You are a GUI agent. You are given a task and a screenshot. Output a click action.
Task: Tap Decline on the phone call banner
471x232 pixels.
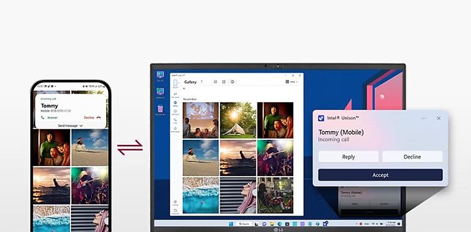tap(92, 118)
